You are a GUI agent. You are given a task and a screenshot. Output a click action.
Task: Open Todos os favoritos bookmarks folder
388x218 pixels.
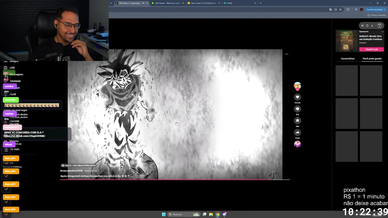(377, 15)
